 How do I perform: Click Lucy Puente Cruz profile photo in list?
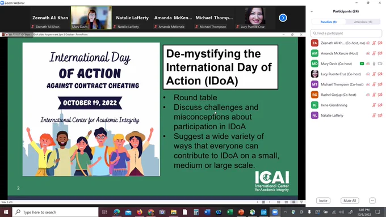314,74
